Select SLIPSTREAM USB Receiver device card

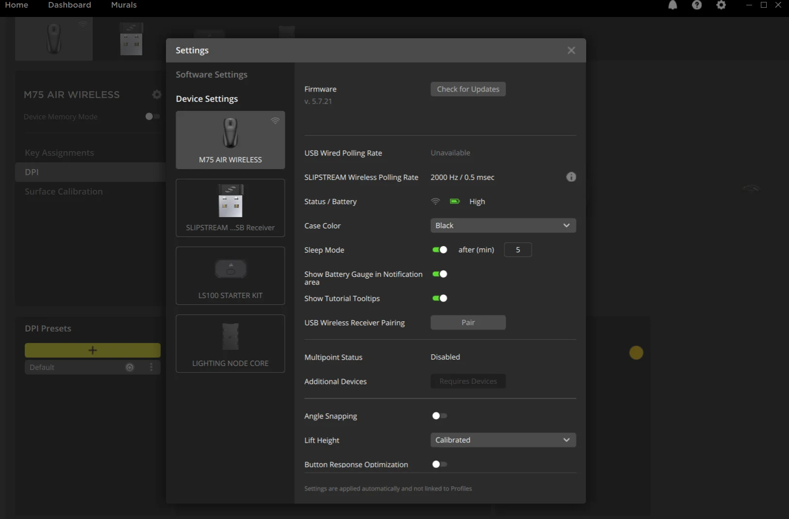coord(230,208)
